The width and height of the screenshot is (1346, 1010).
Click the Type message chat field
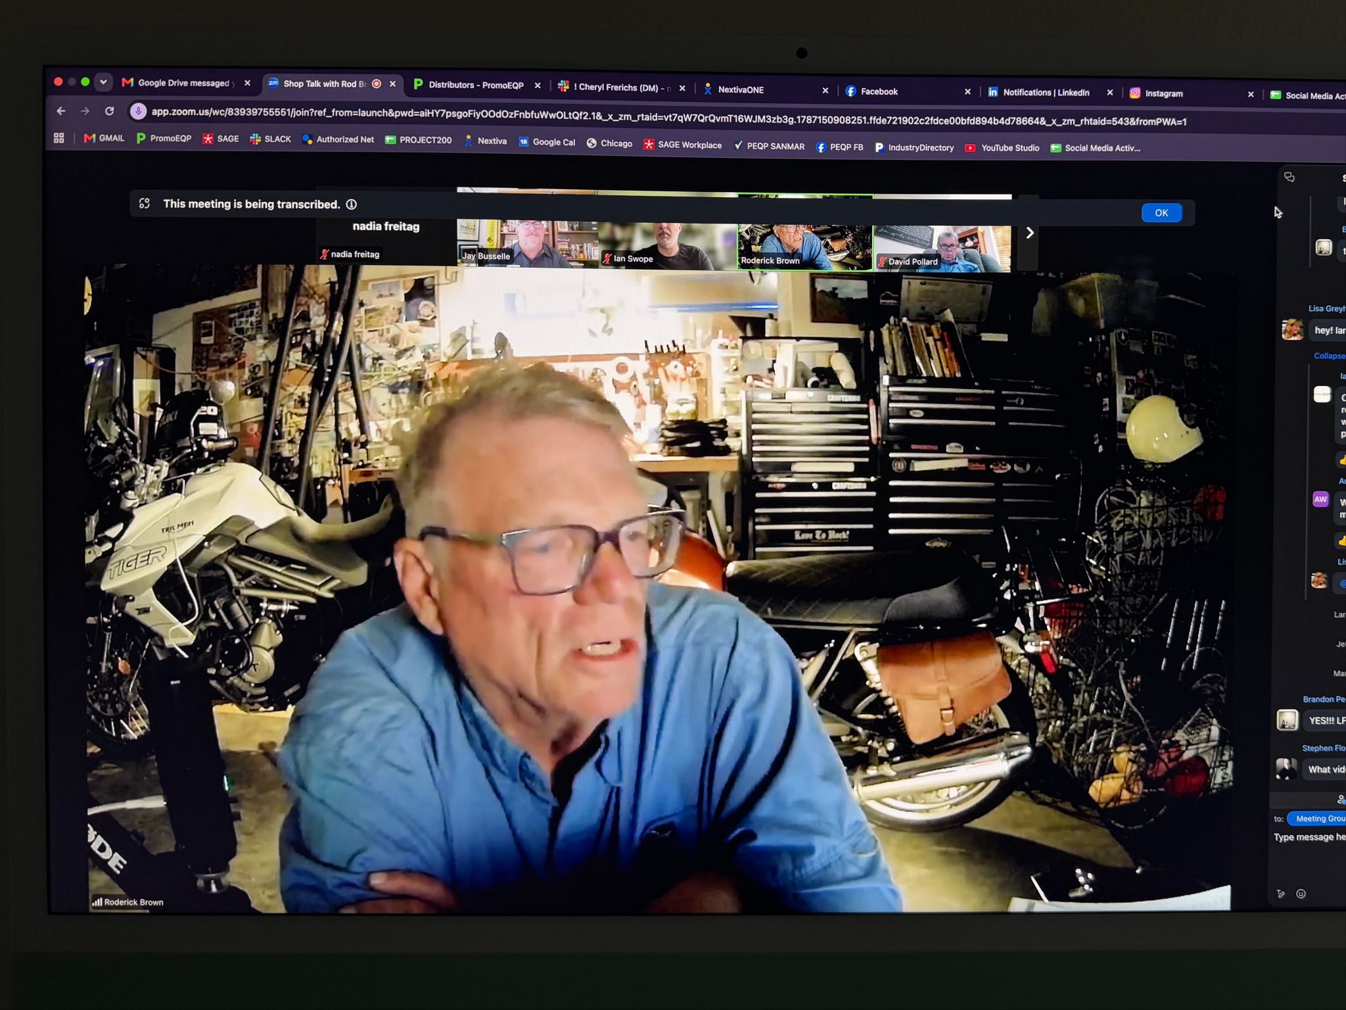(x=1309, y=837)
